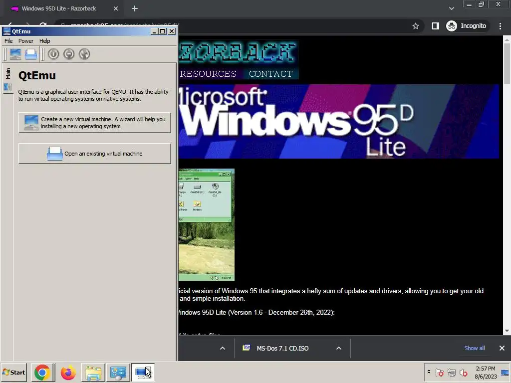The height and width of the screenshot is (383, 511).
Task: Click the power start toolbar icon
Action: pyautogui.click(x=53, y=54)
